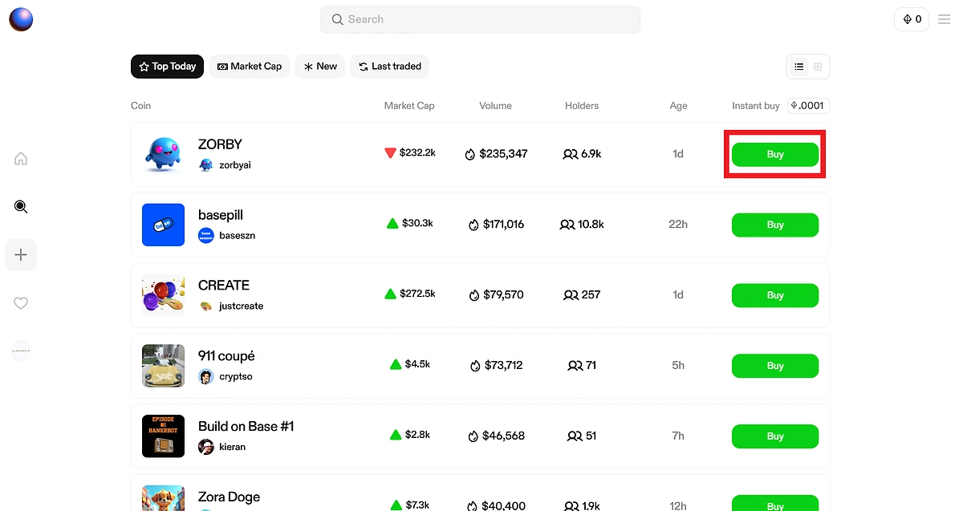This screenshot has width=963, height=511.
Task: Open the ETH balance indicator showing 0
Action: coord(912,19)
